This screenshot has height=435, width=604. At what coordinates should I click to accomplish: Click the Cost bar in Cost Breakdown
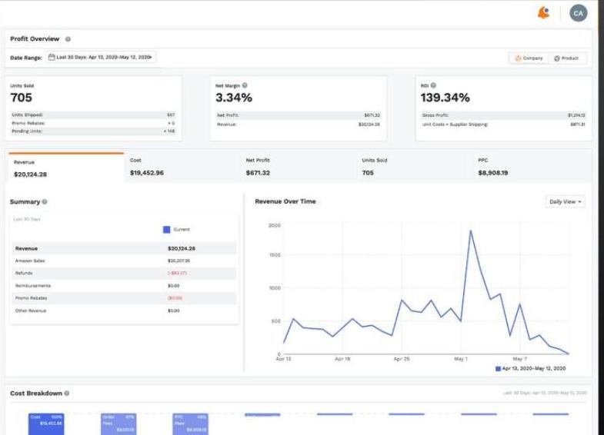(46, 424)
